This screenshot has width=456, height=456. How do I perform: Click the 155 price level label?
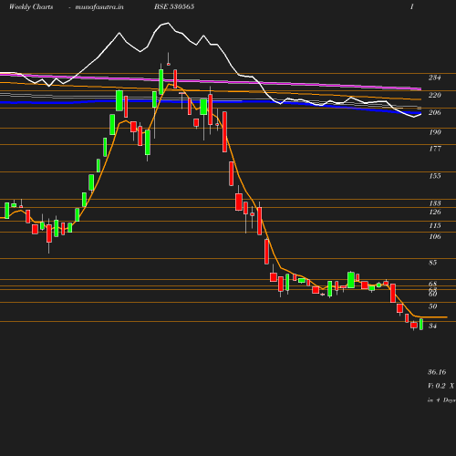(435, 176)
